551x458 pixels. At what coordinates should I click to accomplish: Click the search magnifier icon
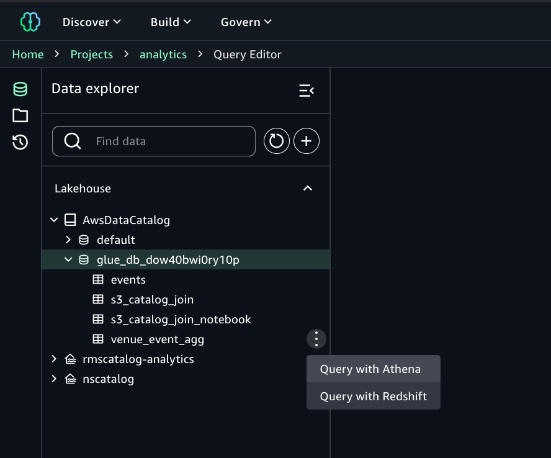click(x=73, y=141)
